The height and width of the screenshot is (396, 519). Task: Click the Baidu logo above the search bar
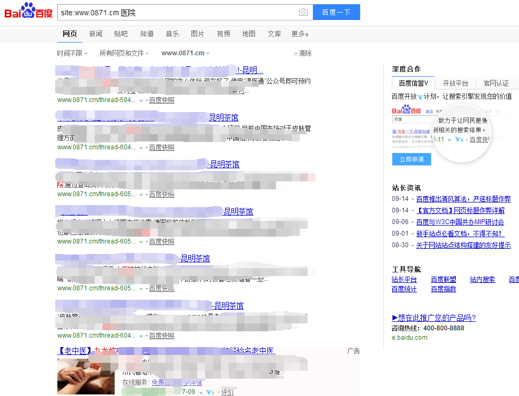pyautogui.click(x=28, y=11)
